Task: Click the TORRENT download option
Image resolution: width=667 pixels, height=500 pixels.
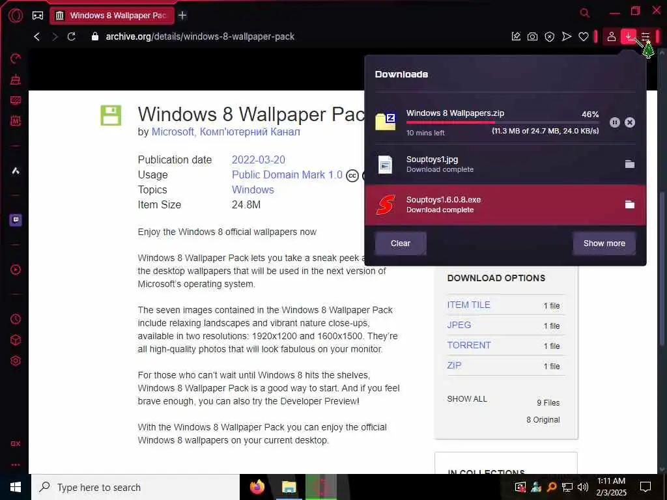Action: pos(469,345)
